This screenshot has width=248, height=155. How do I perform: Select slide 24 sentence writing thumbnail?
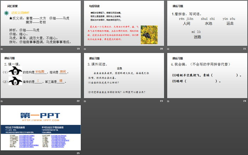[x=206, y=76]
